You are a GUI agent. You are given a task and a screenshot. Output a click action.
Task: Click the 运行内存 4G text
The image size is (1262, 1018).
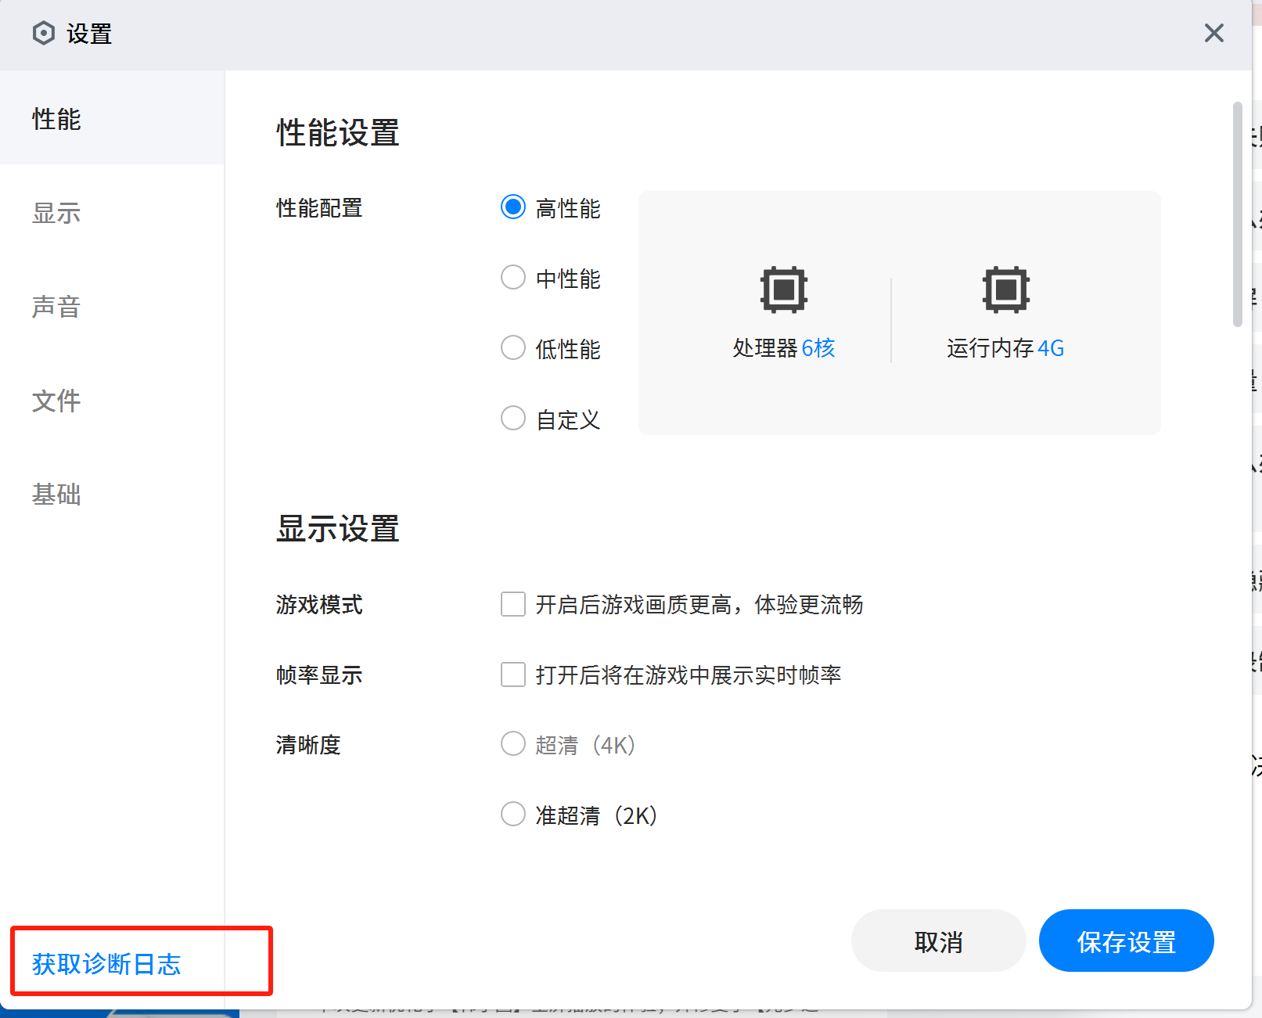click(1005, 347)
